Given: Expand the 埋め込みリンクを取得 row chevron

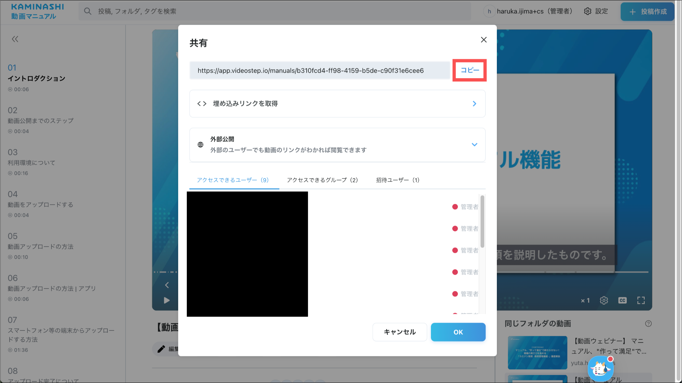Looking at the screenshot, I should click(474, 104).
